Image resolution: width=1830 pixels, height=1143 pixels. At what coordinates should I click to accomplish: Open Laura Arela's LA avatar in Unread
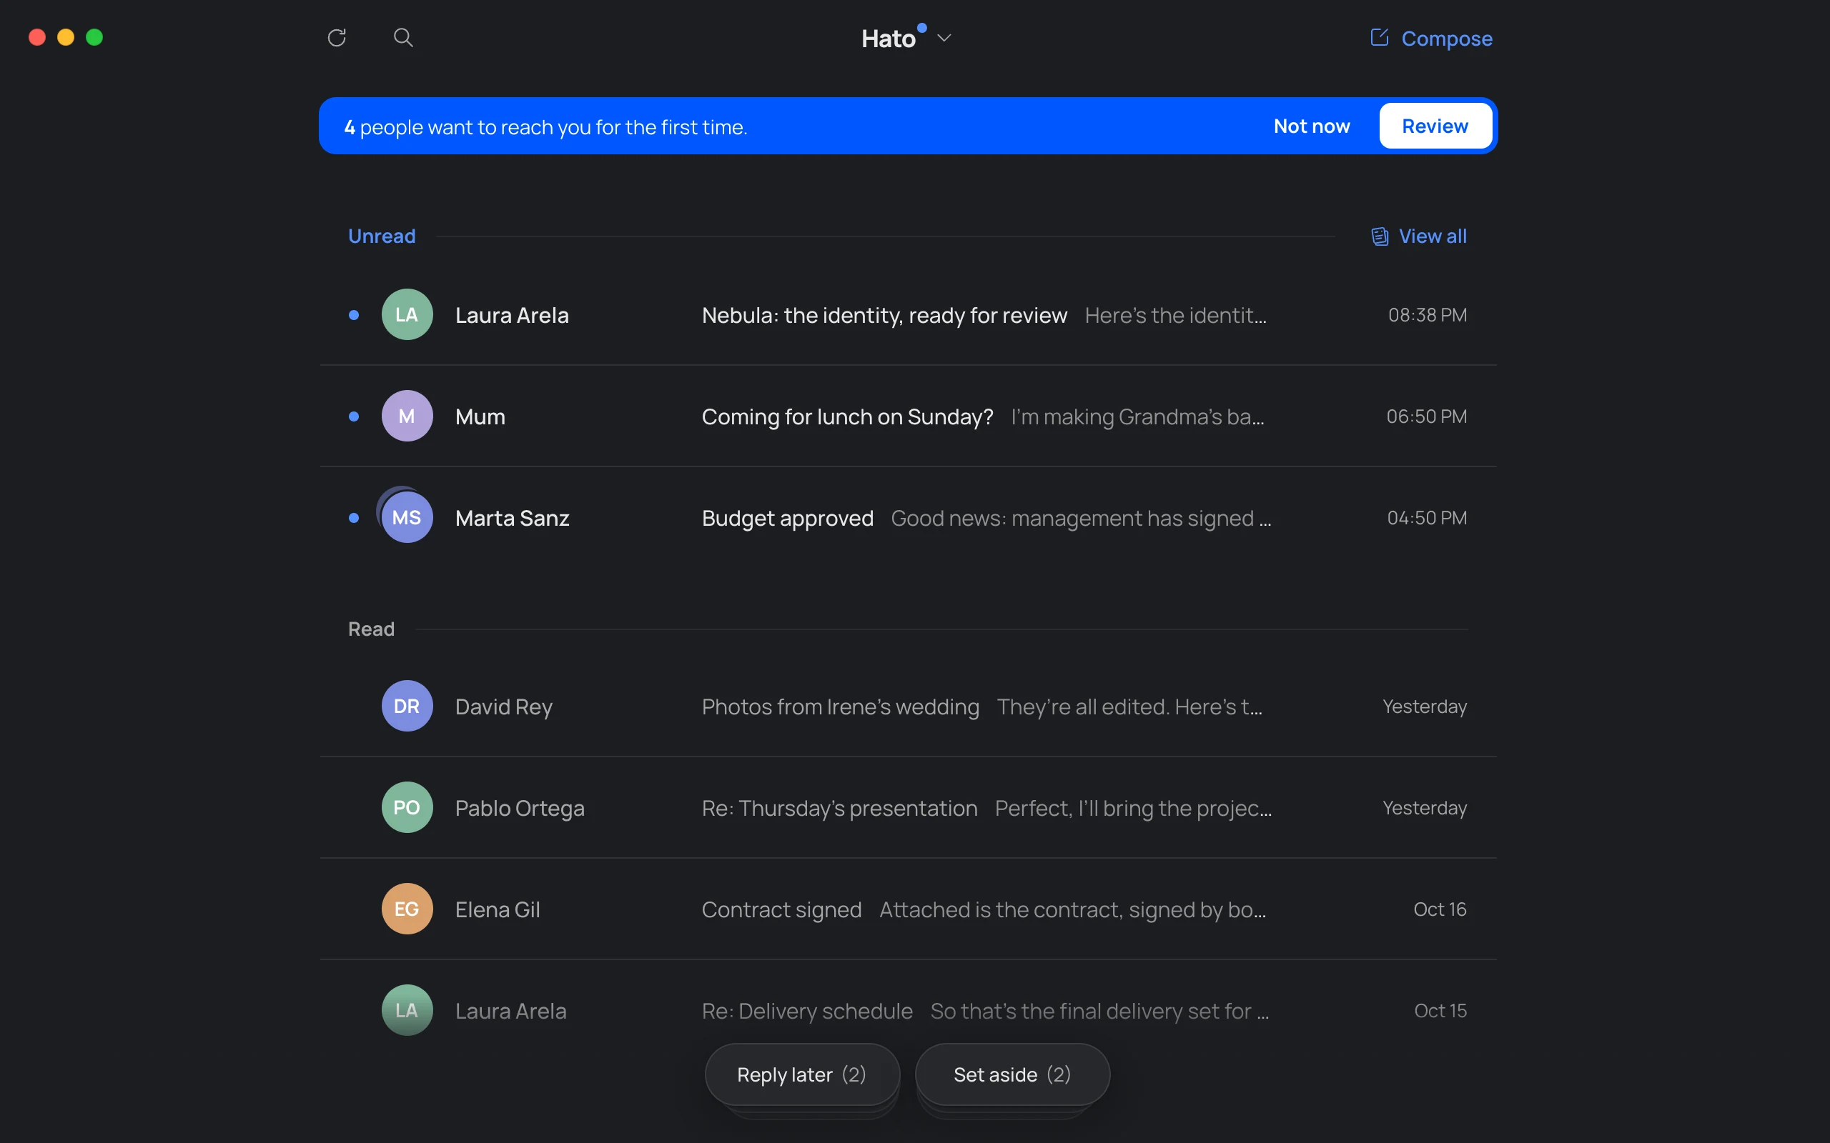[407, 314]
